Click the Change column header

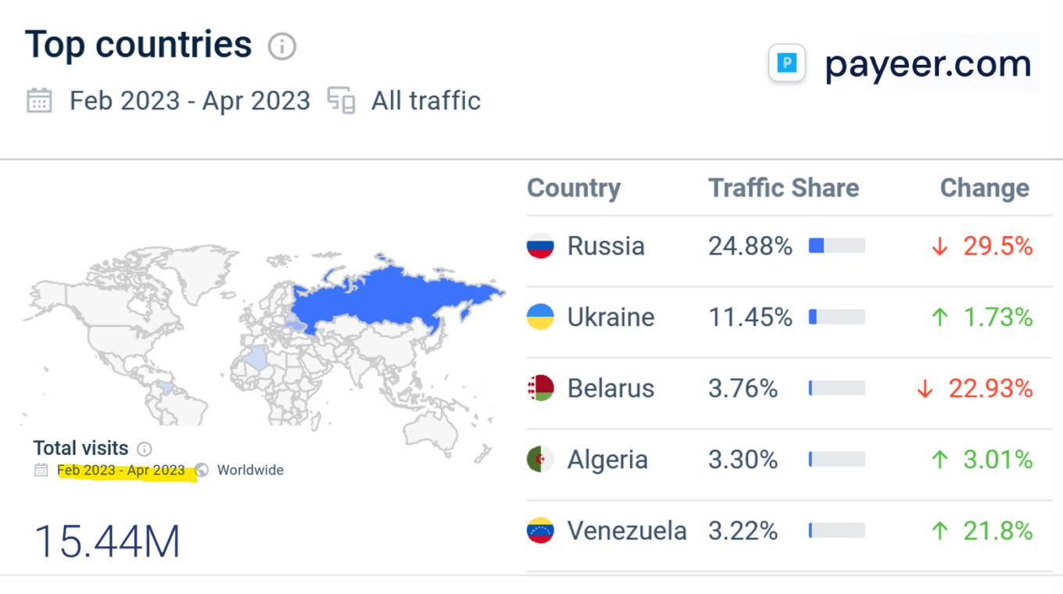coord(984,188)
